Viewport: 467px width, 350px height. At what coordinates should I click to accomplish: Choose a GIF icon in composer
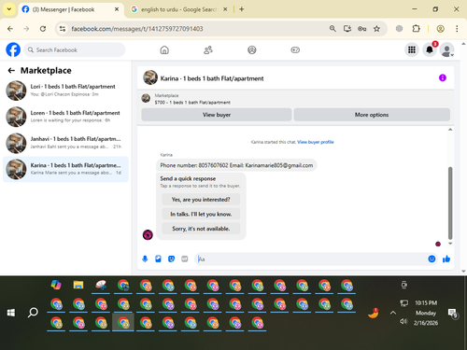(x=185, y=259)
